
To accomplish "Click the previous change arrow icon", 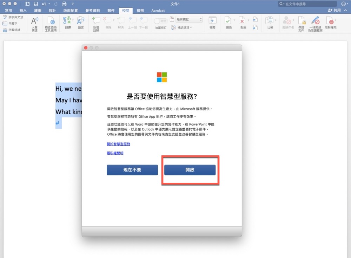I will coord(255,19).
